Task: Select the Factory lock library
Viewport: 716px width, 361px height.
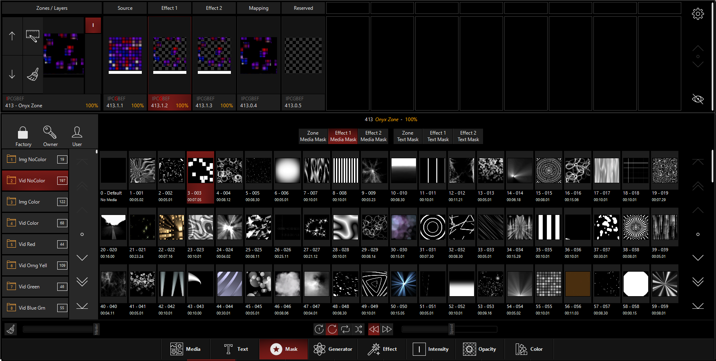Action: (23, 136)
